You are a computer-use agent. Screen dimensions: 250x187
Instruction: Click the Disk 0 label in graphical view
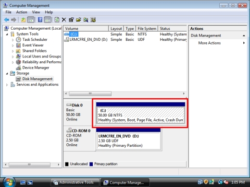[x=77, y=105]
